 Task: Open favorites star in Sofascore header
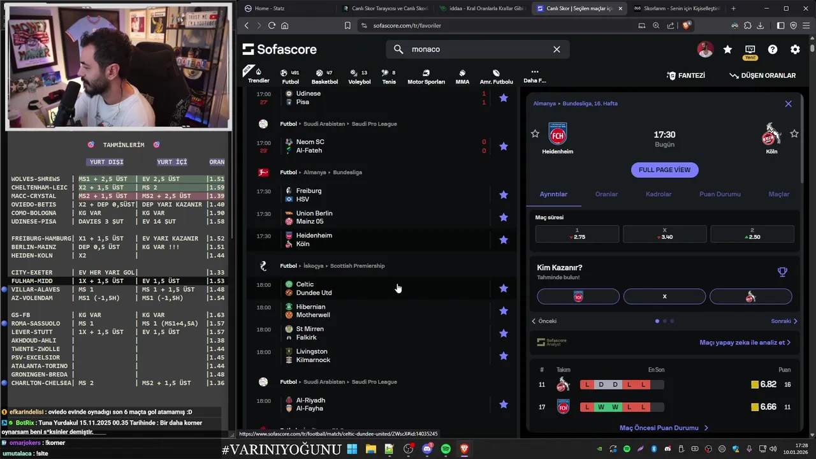727,49
